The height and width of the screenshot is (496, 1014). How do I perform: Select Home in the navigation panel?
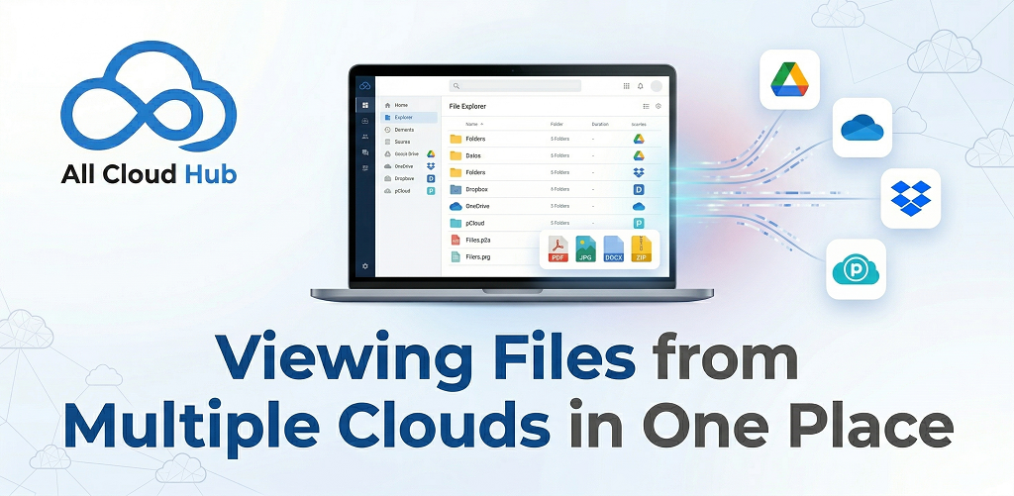(x=401, y=105)
